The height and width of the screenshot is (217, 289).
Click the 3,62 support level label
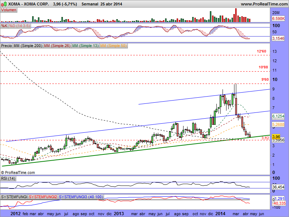coord(265,138)
